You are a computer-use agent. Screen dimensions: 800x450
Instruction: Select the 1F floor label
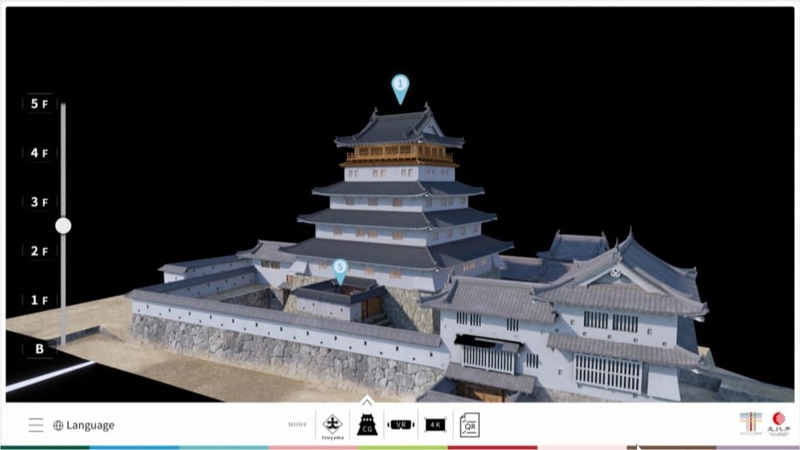[x=39, y=300]
